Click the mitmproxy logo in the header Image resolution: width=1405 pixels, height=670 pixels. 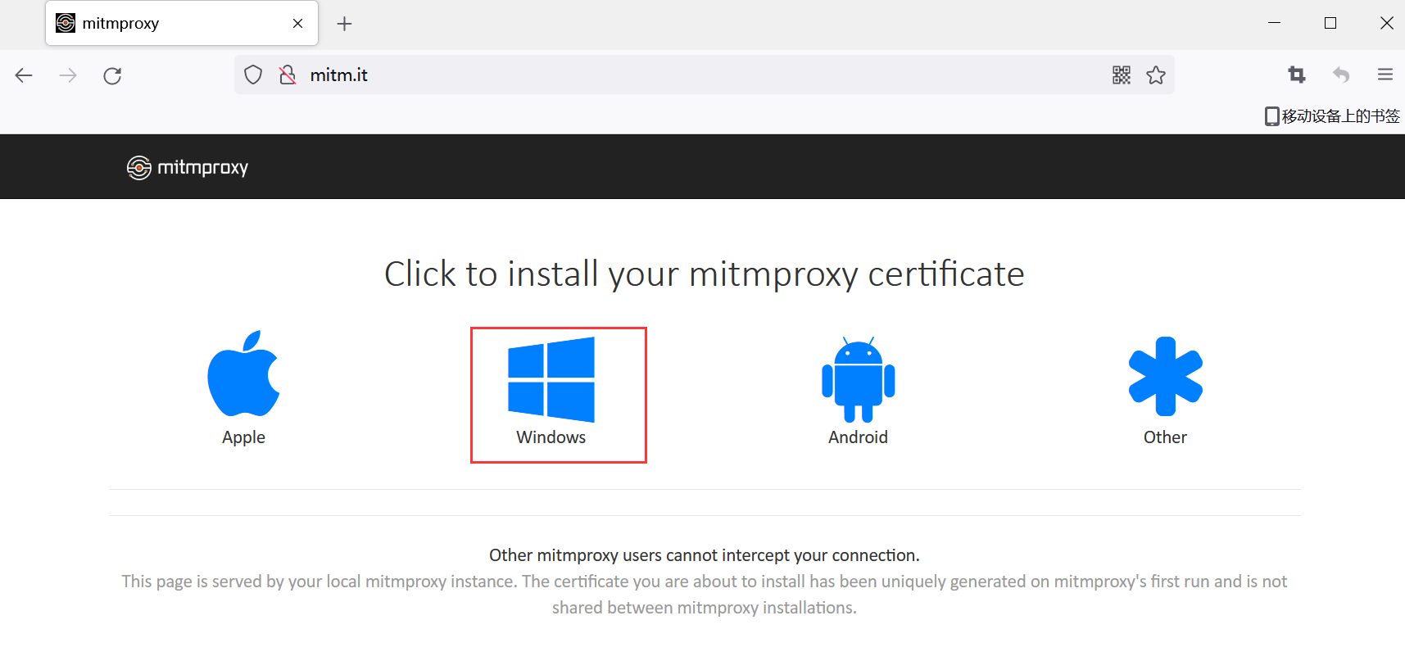[188, 167]
